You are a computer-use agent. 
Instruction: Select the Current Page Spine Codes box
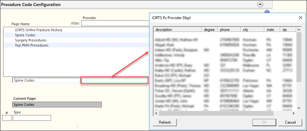(57, 105)
